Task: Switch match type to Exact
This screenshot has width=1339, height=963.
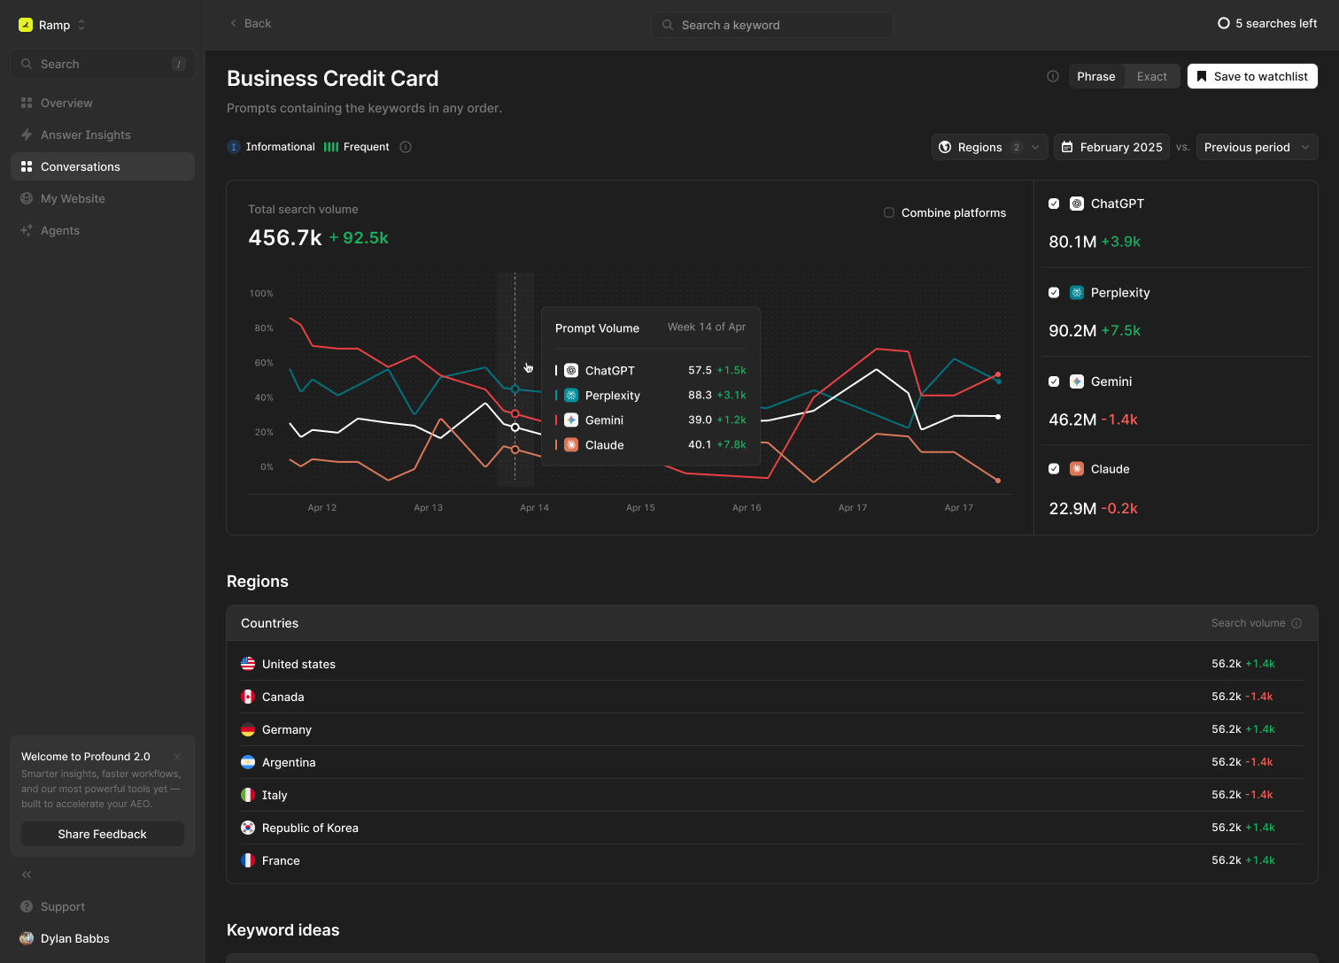Action: click(1152, 76)
